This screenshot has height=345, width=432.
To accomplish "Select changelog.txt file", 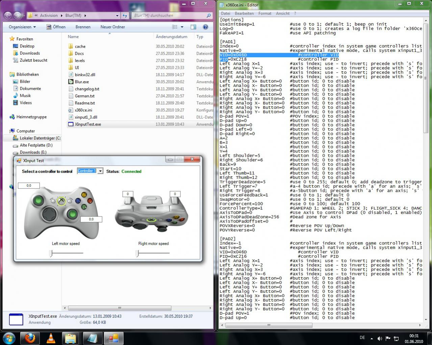I will 87,89.
